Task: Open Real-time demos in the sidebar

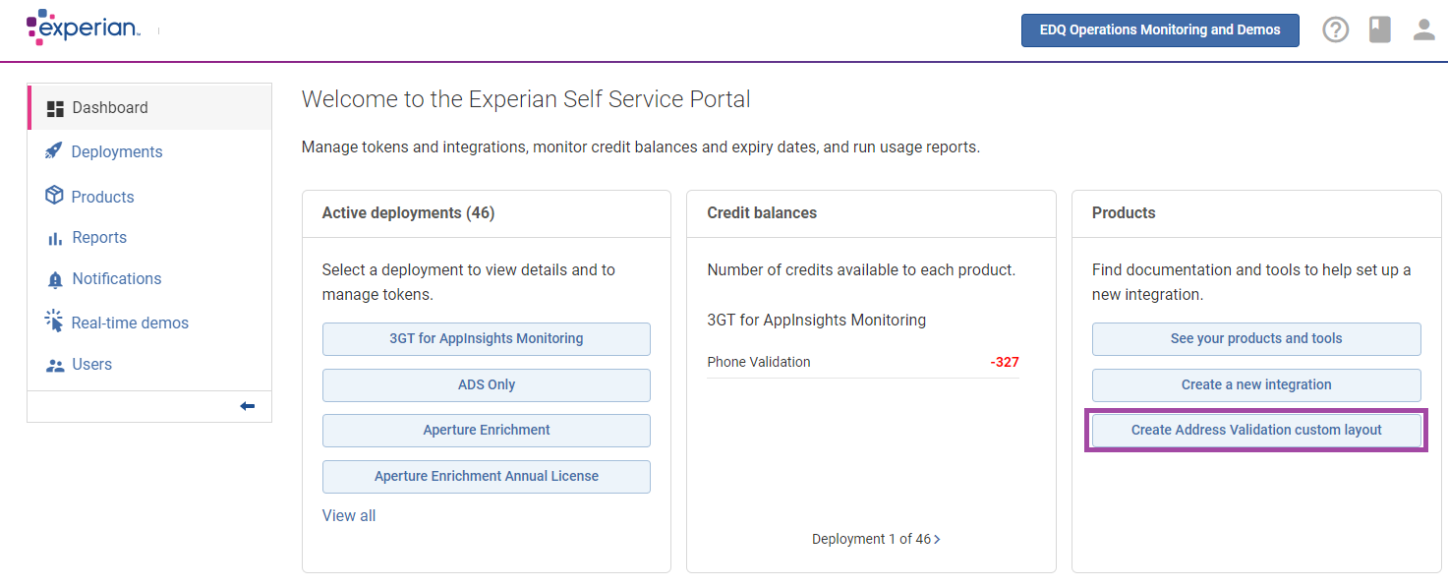Action: tap(130, 323)
